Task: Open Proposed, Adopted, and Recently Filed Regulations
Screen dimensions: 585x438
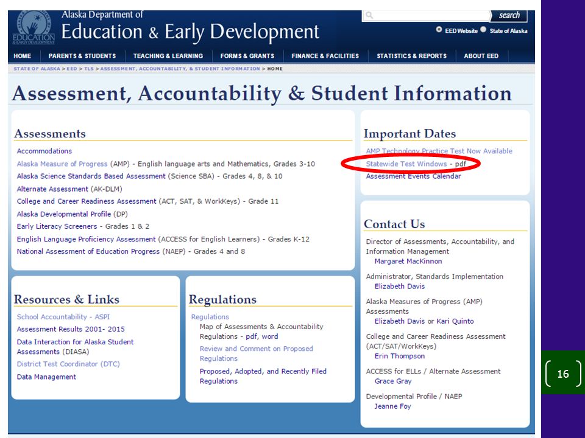Action: coord(263,376)
